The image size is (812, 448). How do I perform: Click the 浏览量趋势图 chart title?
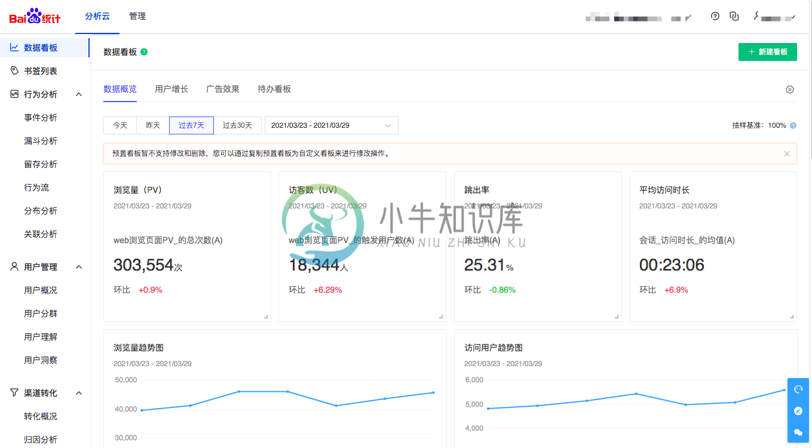tap(139, 348)
